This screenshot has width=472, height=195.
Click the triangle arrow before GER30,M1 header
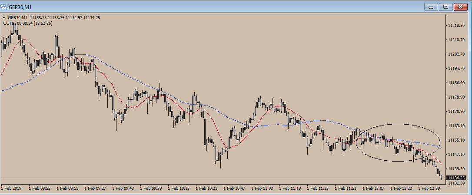(x=4, y=18)
